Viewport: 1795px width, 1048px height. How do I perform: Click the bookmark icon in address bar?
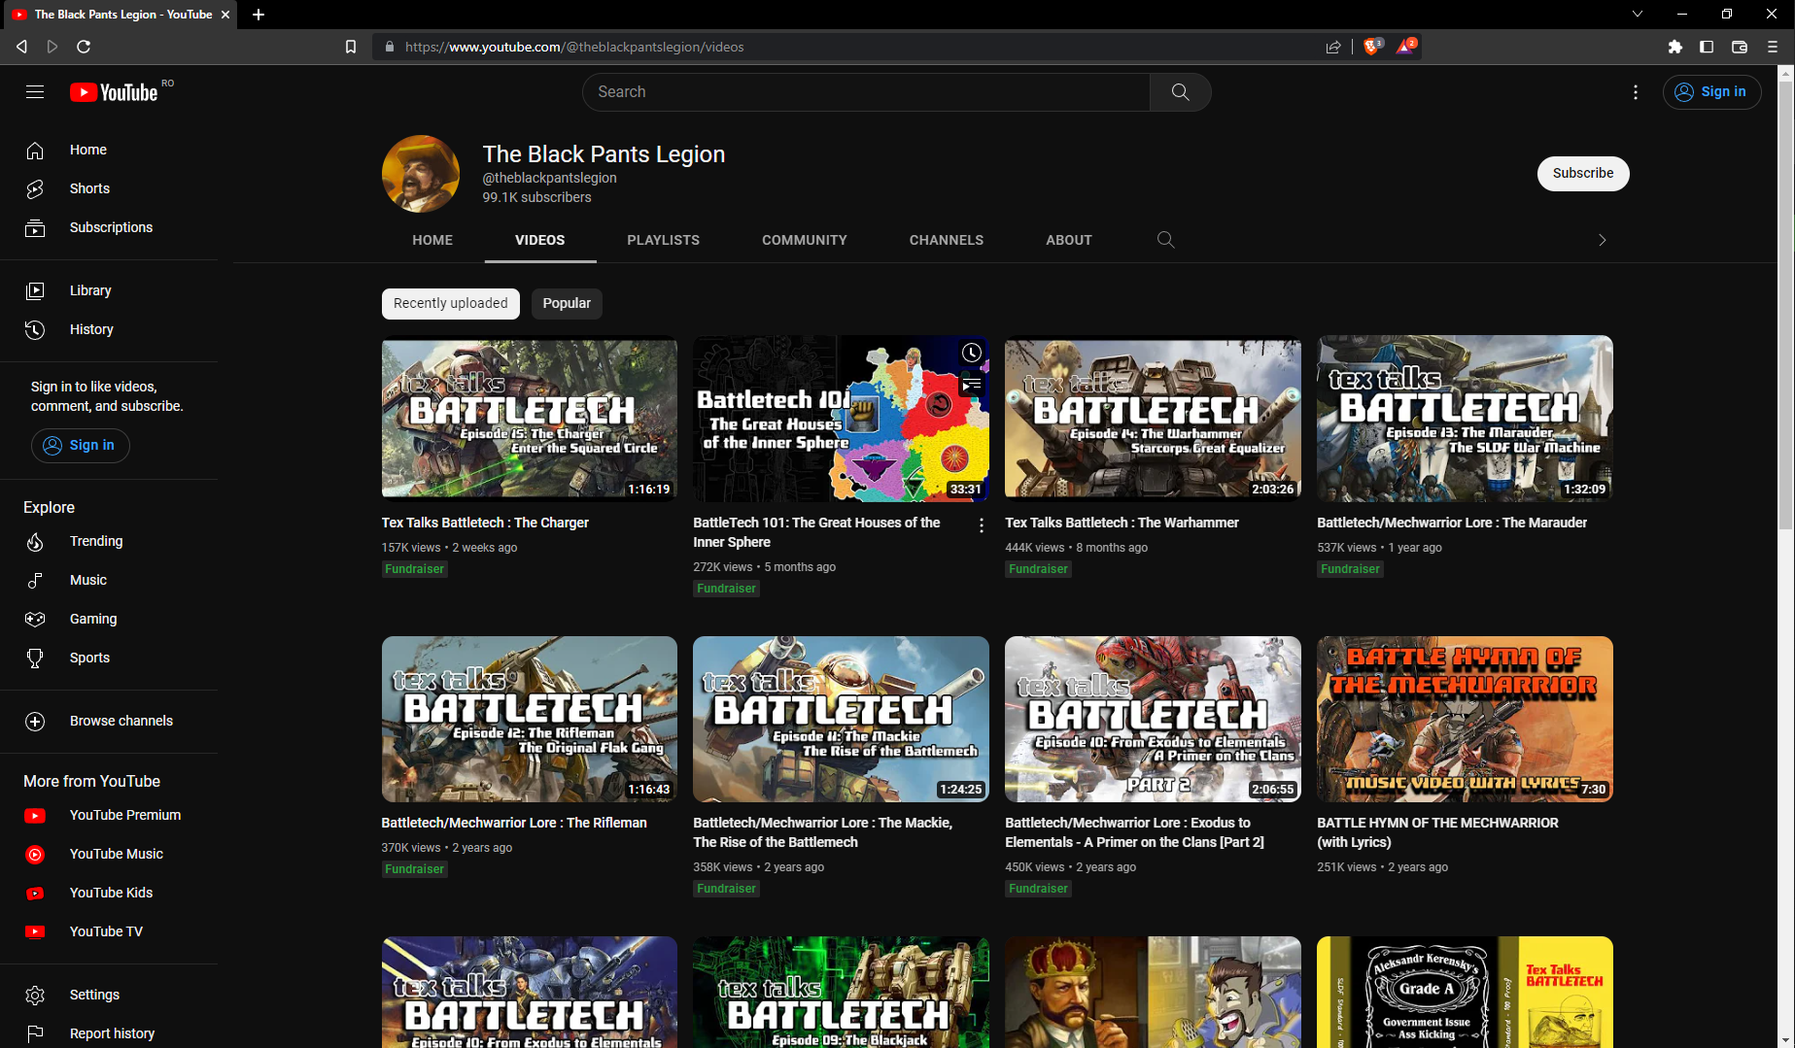coord(351,47)
